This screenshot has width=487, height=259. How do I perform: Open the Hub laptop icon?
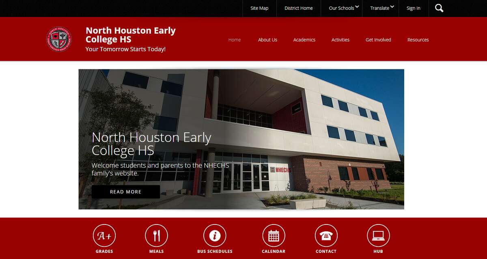click(378, 235)
